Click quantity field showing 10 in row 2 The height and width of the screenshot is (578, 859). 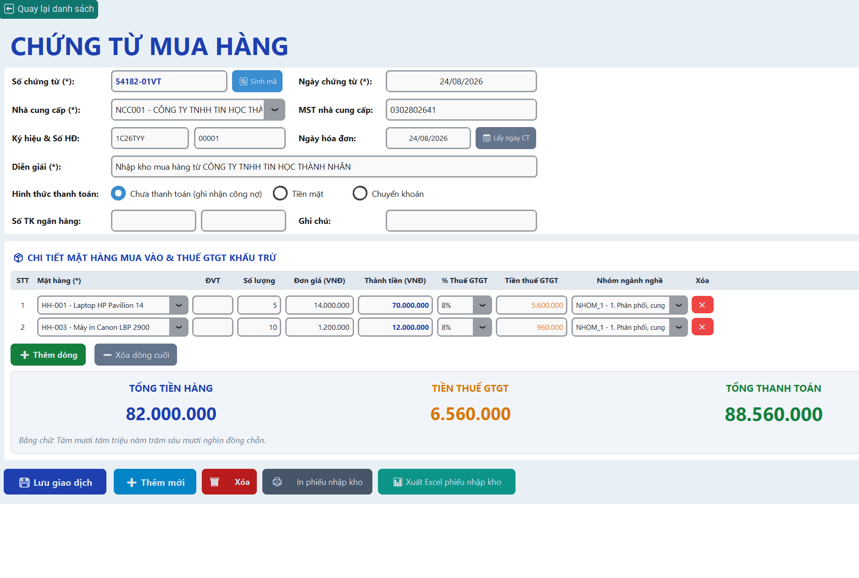point(259,327)
